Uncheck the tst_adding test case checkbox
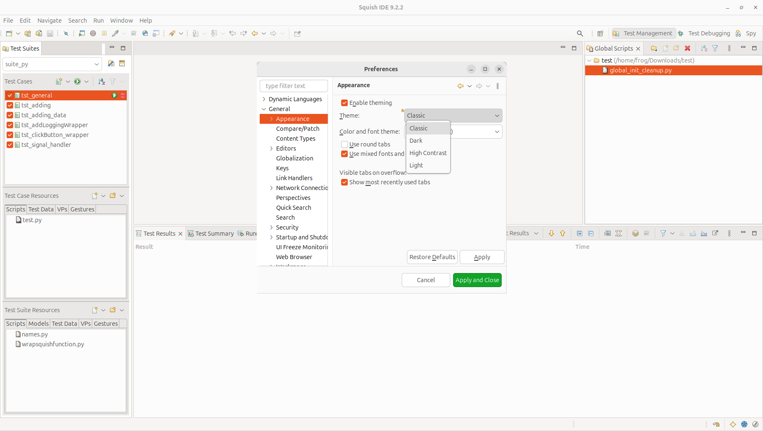Image resolution: width=763 pixels, height=431 pixels. [10, 105]
